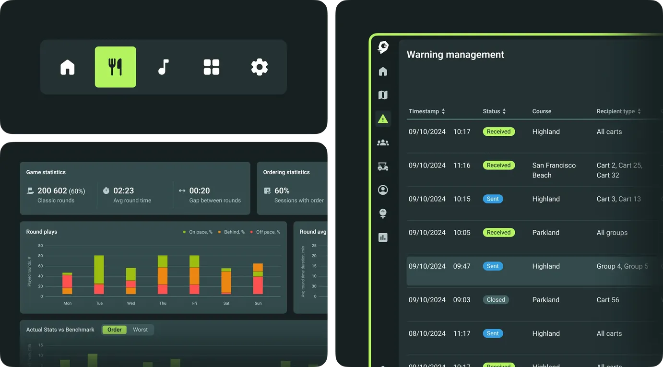Select the warning triangle sidebar icon
663x367 pixels.
[x=383, y=118]
